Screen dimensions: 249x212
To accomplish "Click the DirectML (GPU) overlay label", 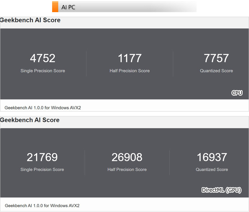I will pos(221,190).
